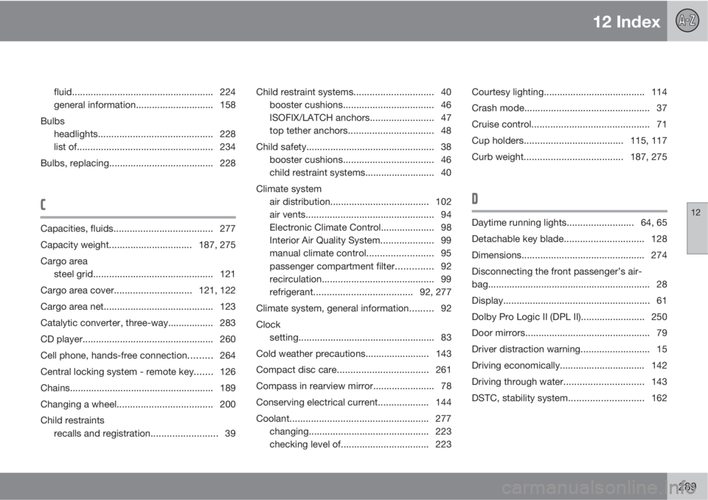Click 'Compass in rearview mirror' entry
Image resolution: width=708 pixels, height=500 pixels.
(x=353, y=386)
